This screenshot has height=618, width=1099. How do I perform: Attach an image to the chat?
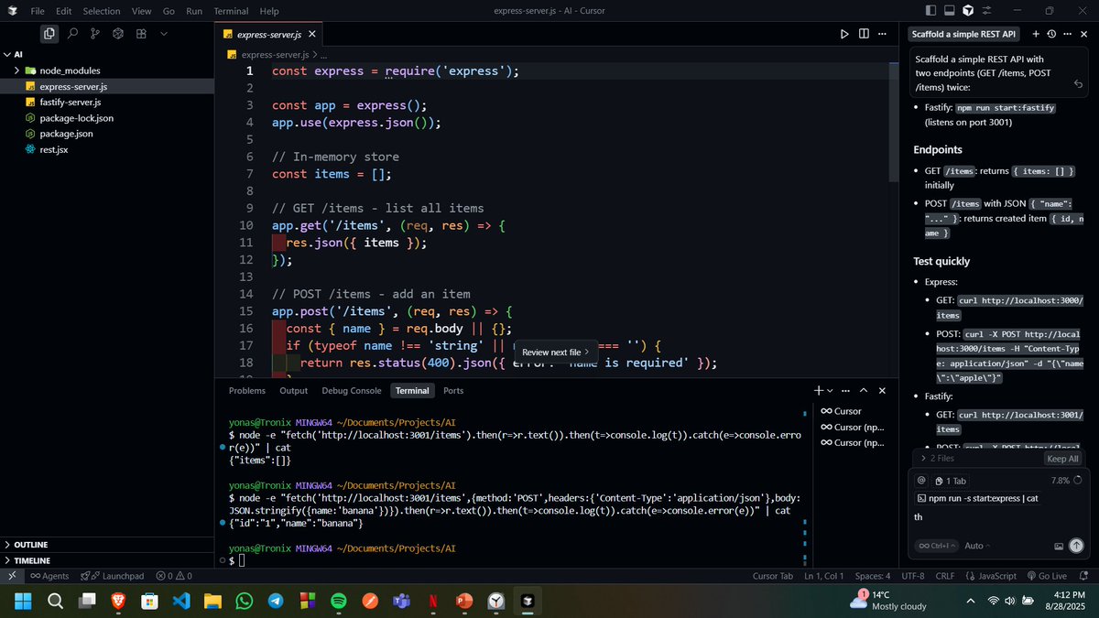pyautogui.click(x=1059, y=546)
